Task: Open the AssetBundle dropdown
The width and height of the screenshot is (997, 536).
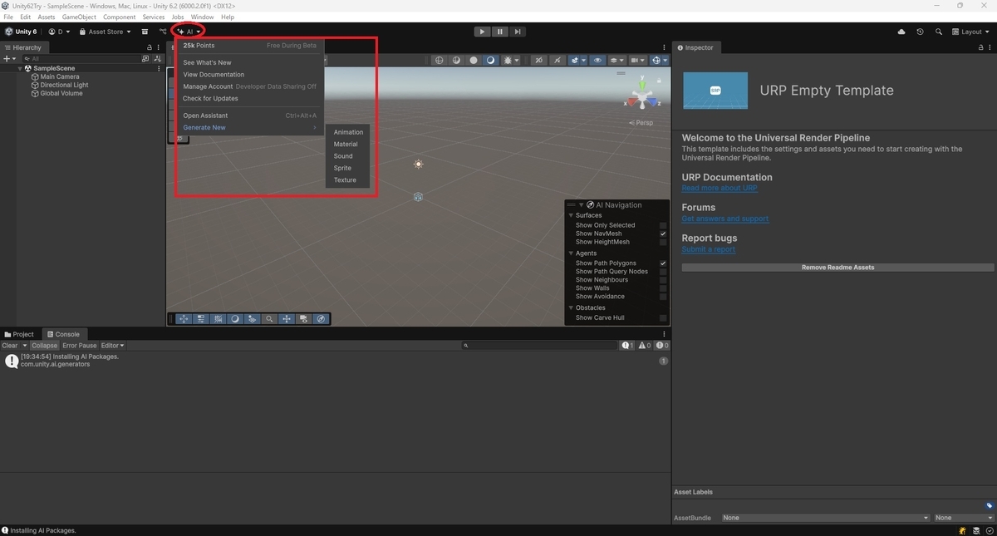Action: coord(827,518)
